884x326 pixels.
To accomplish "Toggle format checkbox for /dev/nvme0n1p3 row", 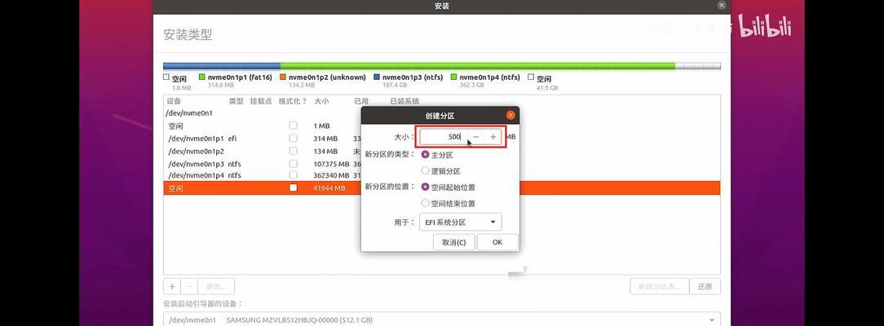I will tap(293, 164).
